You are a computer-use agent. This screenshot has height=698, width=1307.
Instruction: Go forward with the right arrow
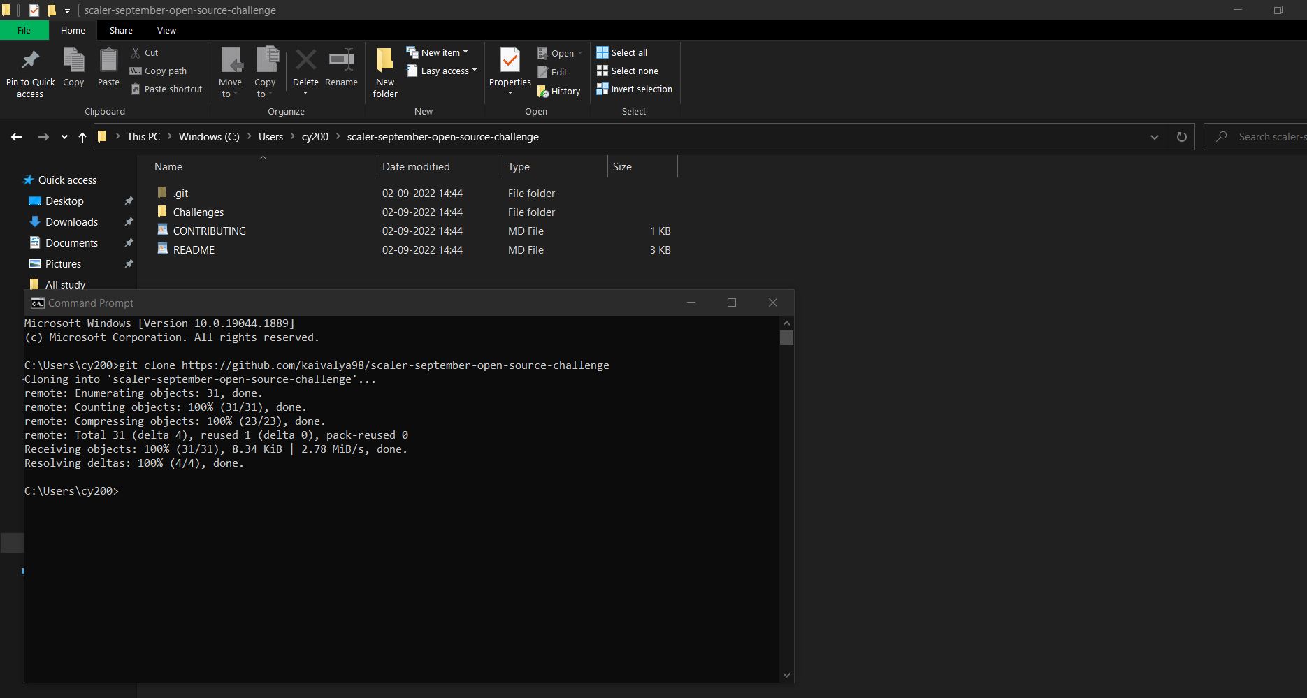pos(43,137)
